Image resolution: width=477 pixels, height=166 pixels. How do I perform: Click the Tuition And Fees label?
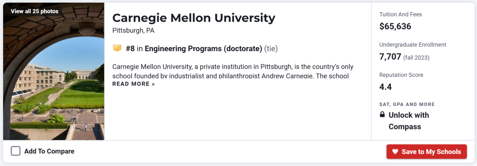[x=401, y=14]
